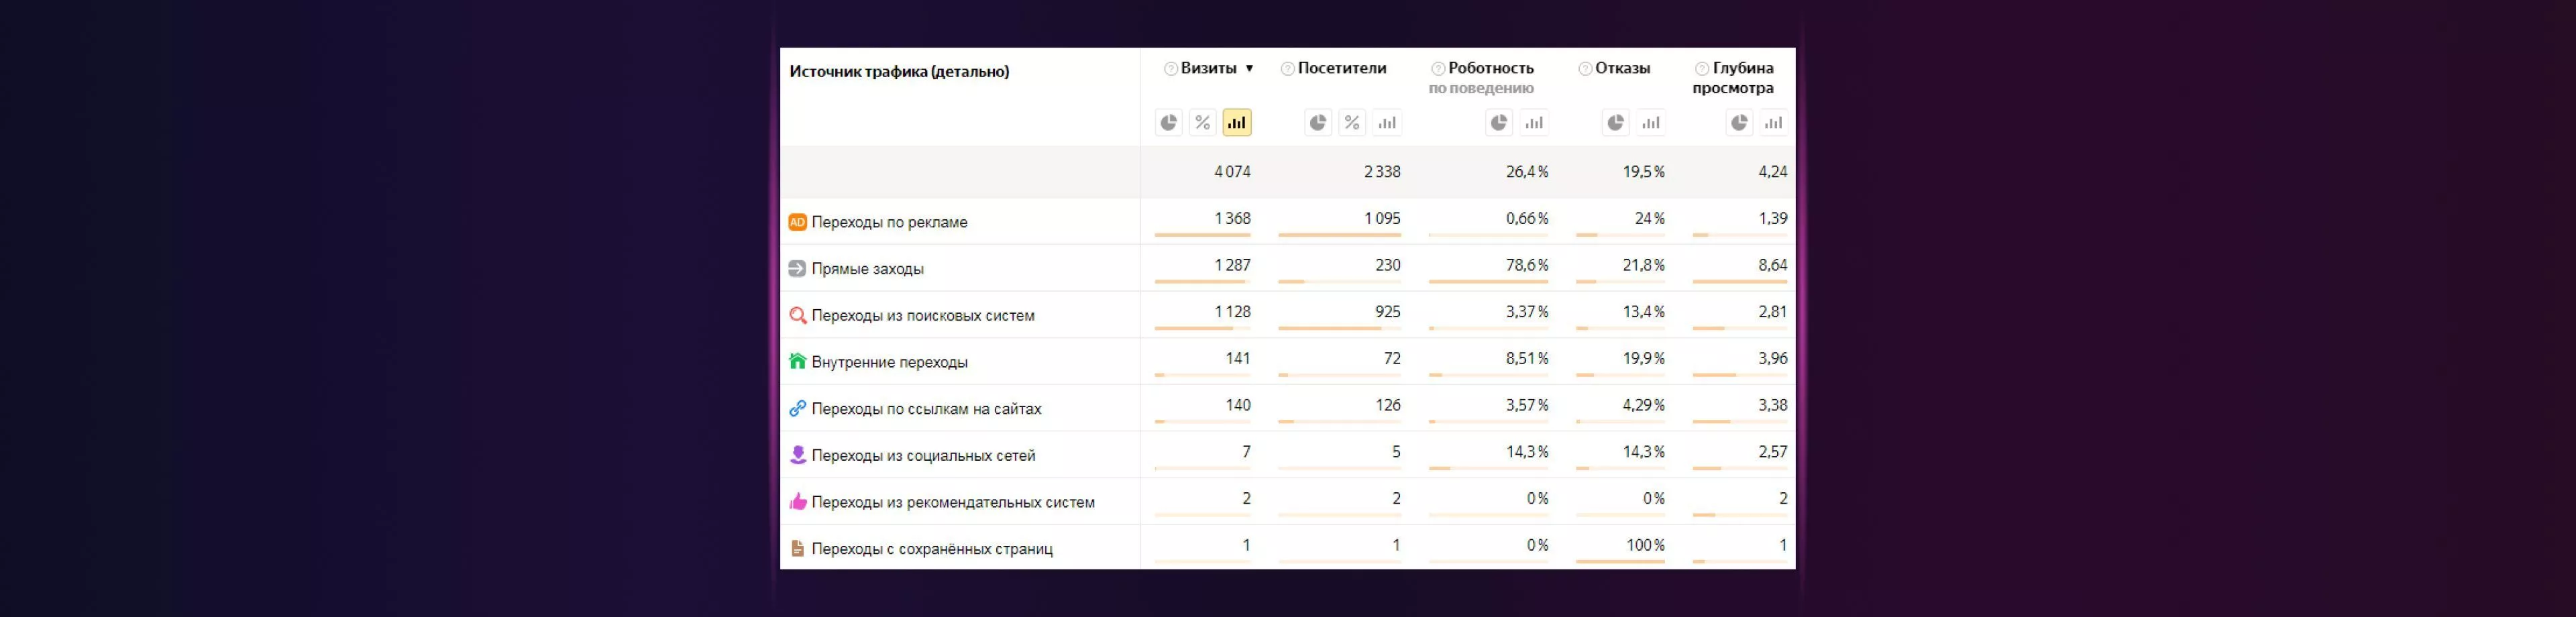Viewport: 2576px width, 617px height.
Task: Click bounce value 4,29 % for site links
Action: click(1644, 405)
